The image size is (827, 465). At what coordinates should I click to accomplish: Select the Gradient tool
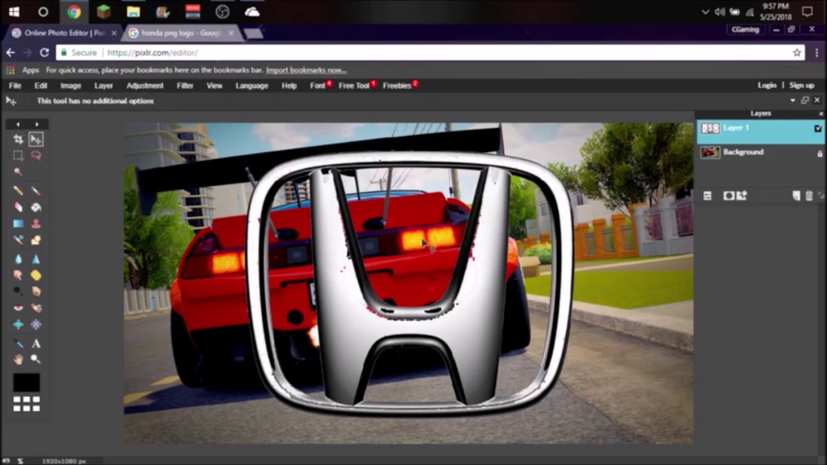click(x=18, y=223)
